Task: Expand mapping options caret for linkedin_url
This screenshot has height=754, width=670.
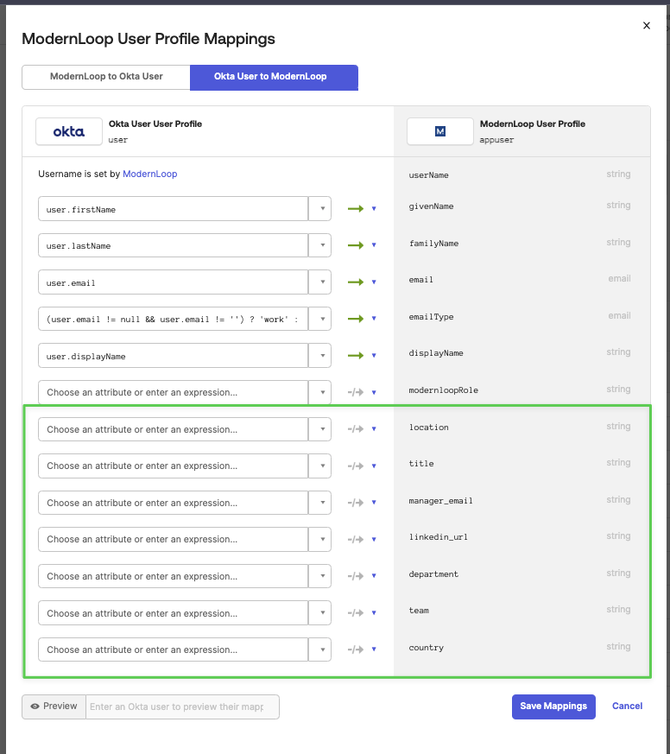Action: (374, 540)
